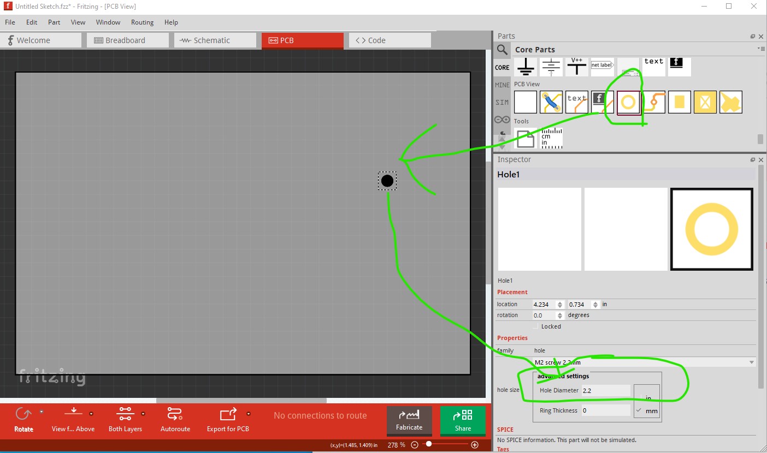The height and width of the screenshot is (453, 767).
Task: Switch to the Schematic tab
Action: (x=215, y=40)
